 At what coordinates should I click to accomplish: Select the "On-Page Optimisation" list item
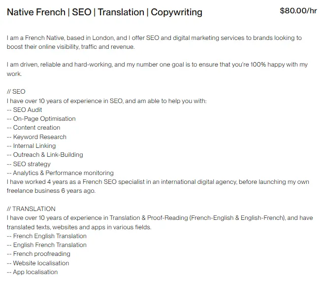44,119
